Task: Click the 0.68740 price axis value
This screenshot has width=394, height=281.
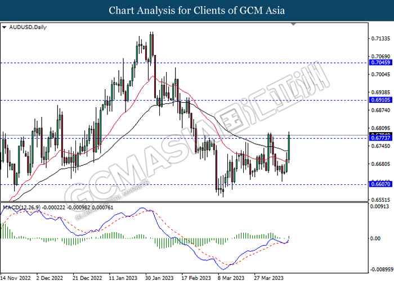Action: [x=380, y=110]
